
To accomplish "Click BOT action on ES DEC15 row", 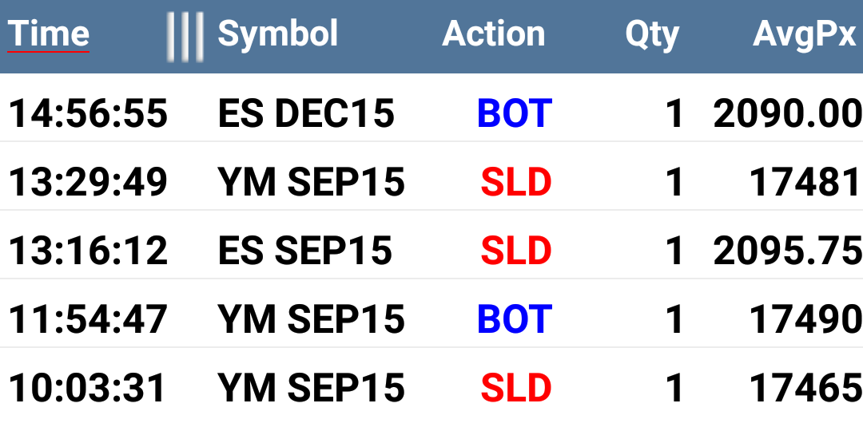I will pyautogui.click(x=514, y=114).
